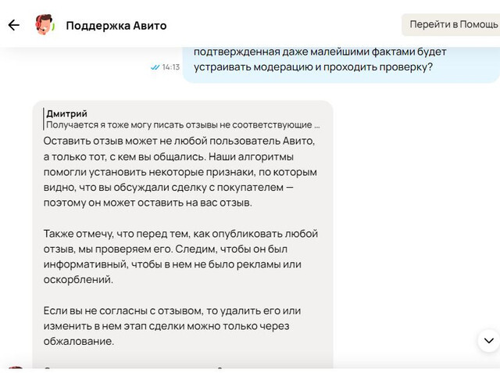
Task: Click the 14:13 message timestamp
Action: coord(171,67)
